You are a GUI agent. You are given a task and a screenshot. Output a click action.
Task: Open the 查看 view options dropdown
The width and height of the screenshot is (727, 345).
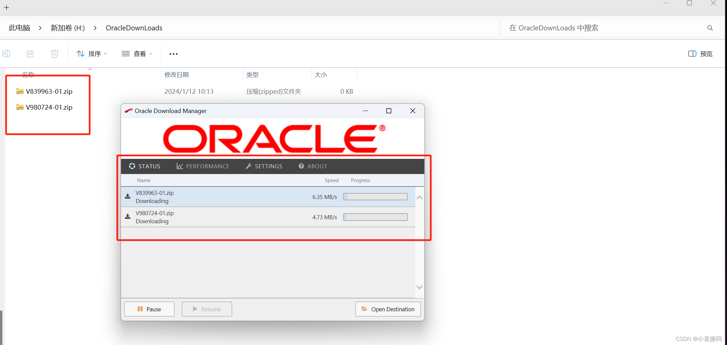137,54
